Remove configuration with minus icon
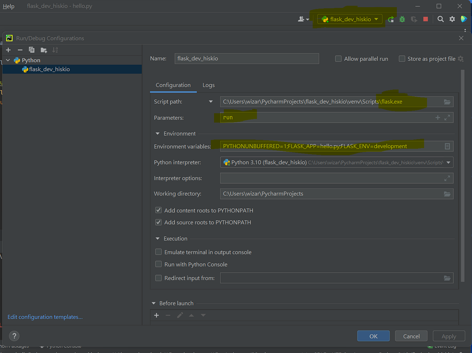The image size is (472, 353). click(x=20, y=50)
